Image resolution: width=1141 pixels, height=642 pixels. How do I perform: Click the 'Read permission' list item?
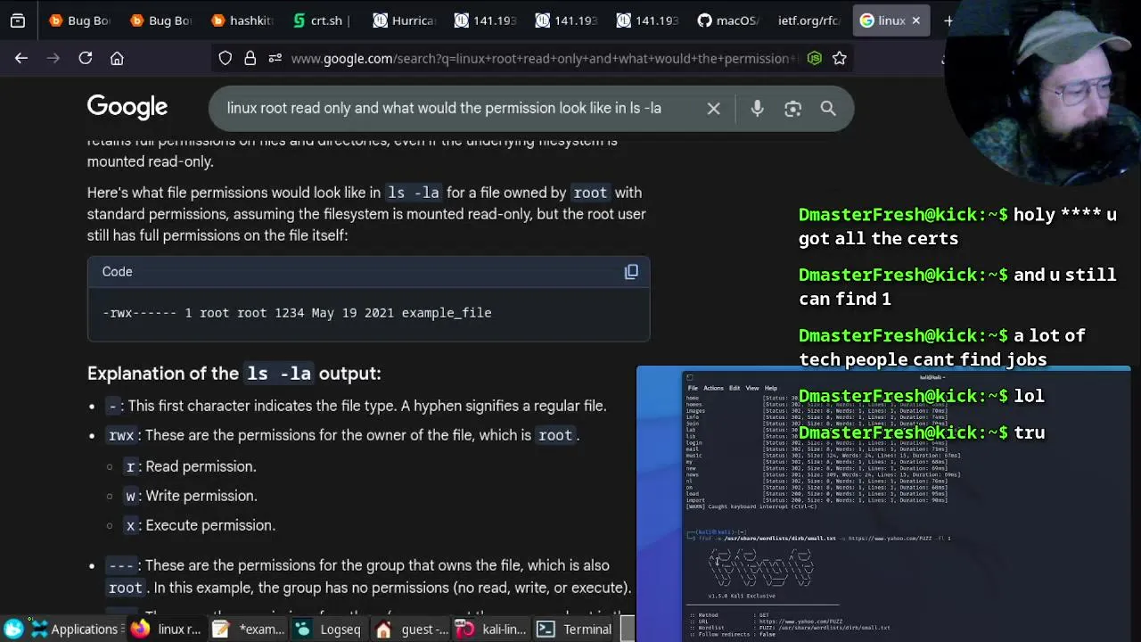pos(190,465)
